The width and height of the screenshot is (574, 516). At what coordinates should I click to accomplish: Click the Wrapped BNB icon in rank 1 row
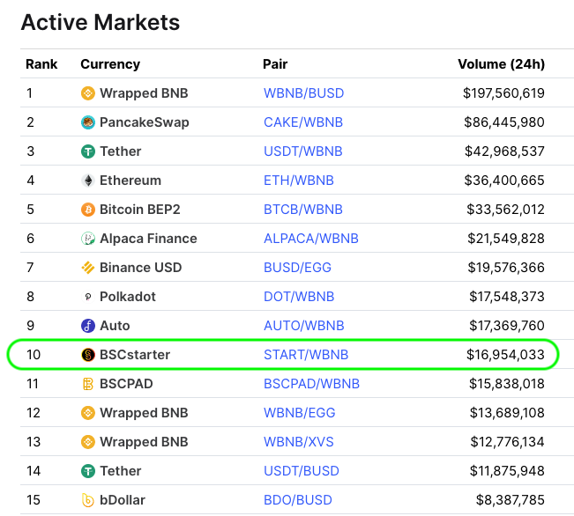pos(88,92)
